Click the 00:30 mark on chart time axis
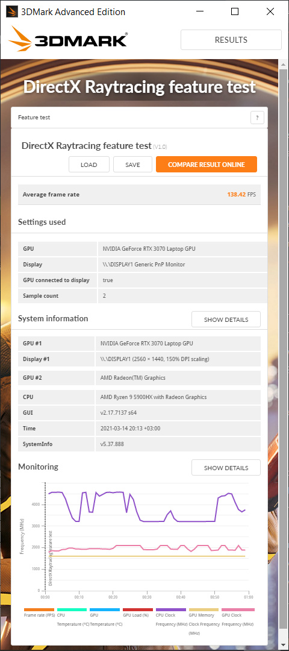Image resolution: width=289 pixels, height=651 pixels. click(146, 597)
